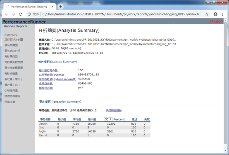Close the PerformanceRunner Reports tab

tap(52, 7)
